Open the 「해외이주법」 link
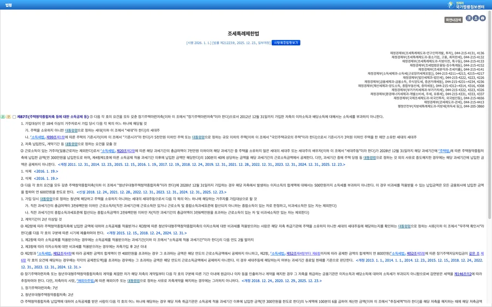Viewport: 492px width, 307px height. (86, 281)
